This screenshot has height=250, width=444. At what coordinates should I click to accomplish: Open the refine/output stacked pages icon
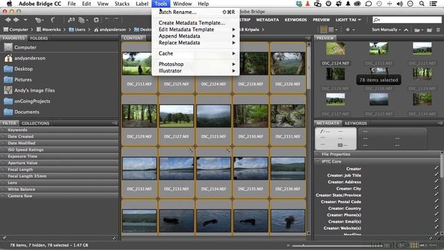[x=82, y=20]
